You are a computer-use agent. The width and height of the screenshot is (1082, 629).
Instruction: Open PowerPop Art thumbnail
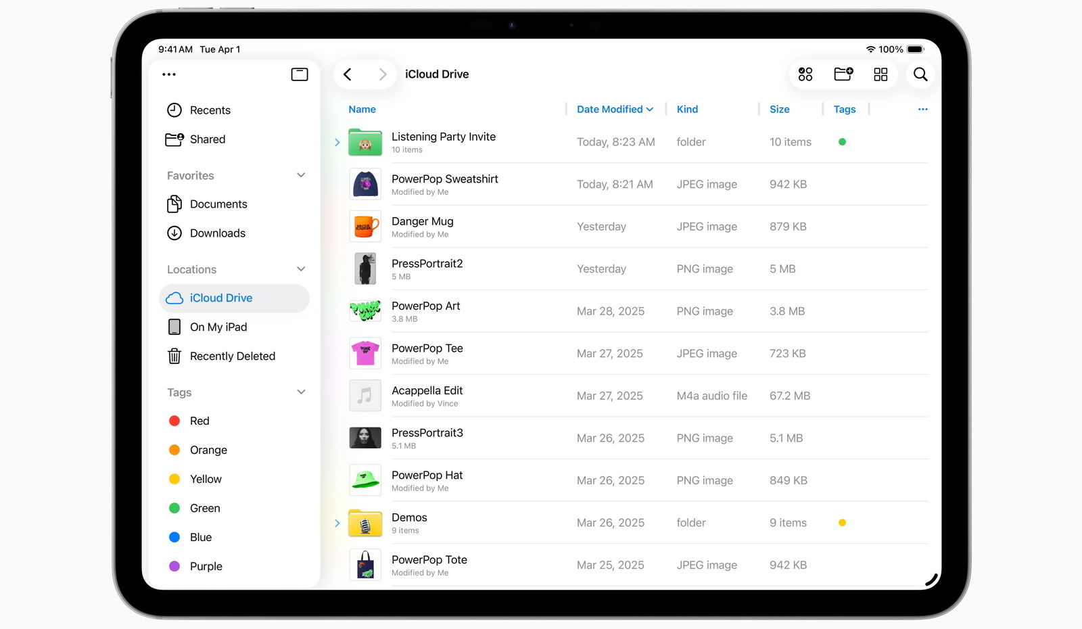(365, 311)
